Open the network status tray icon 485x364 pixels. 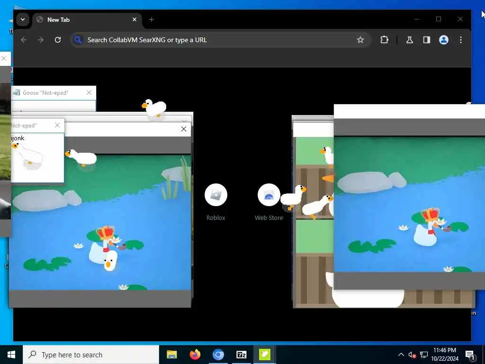424,355
